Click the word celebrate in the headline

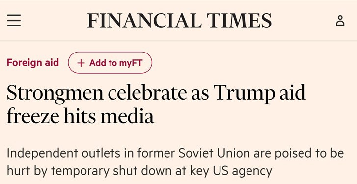147,92
